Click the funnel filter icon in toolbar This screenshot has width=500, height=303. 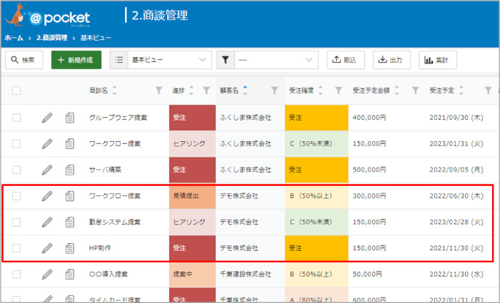(226, 60)
